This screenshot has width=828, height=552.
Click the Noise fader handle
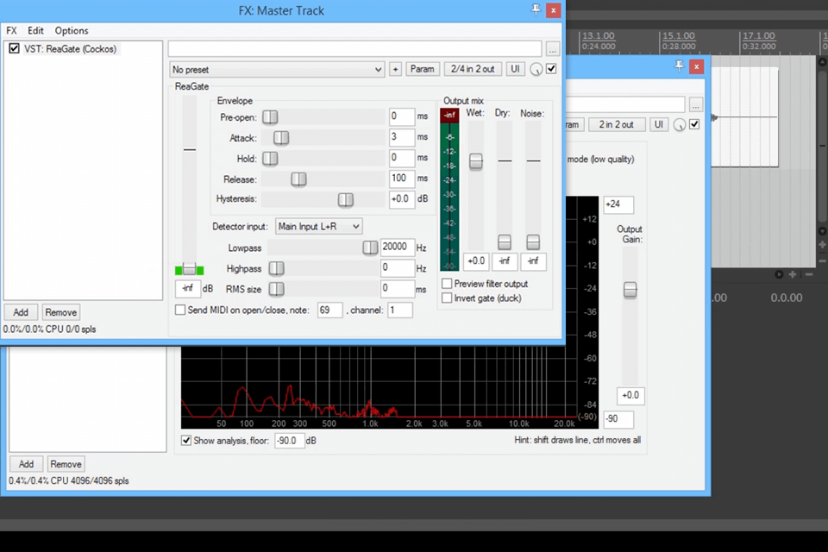click(x=533, y=241)
